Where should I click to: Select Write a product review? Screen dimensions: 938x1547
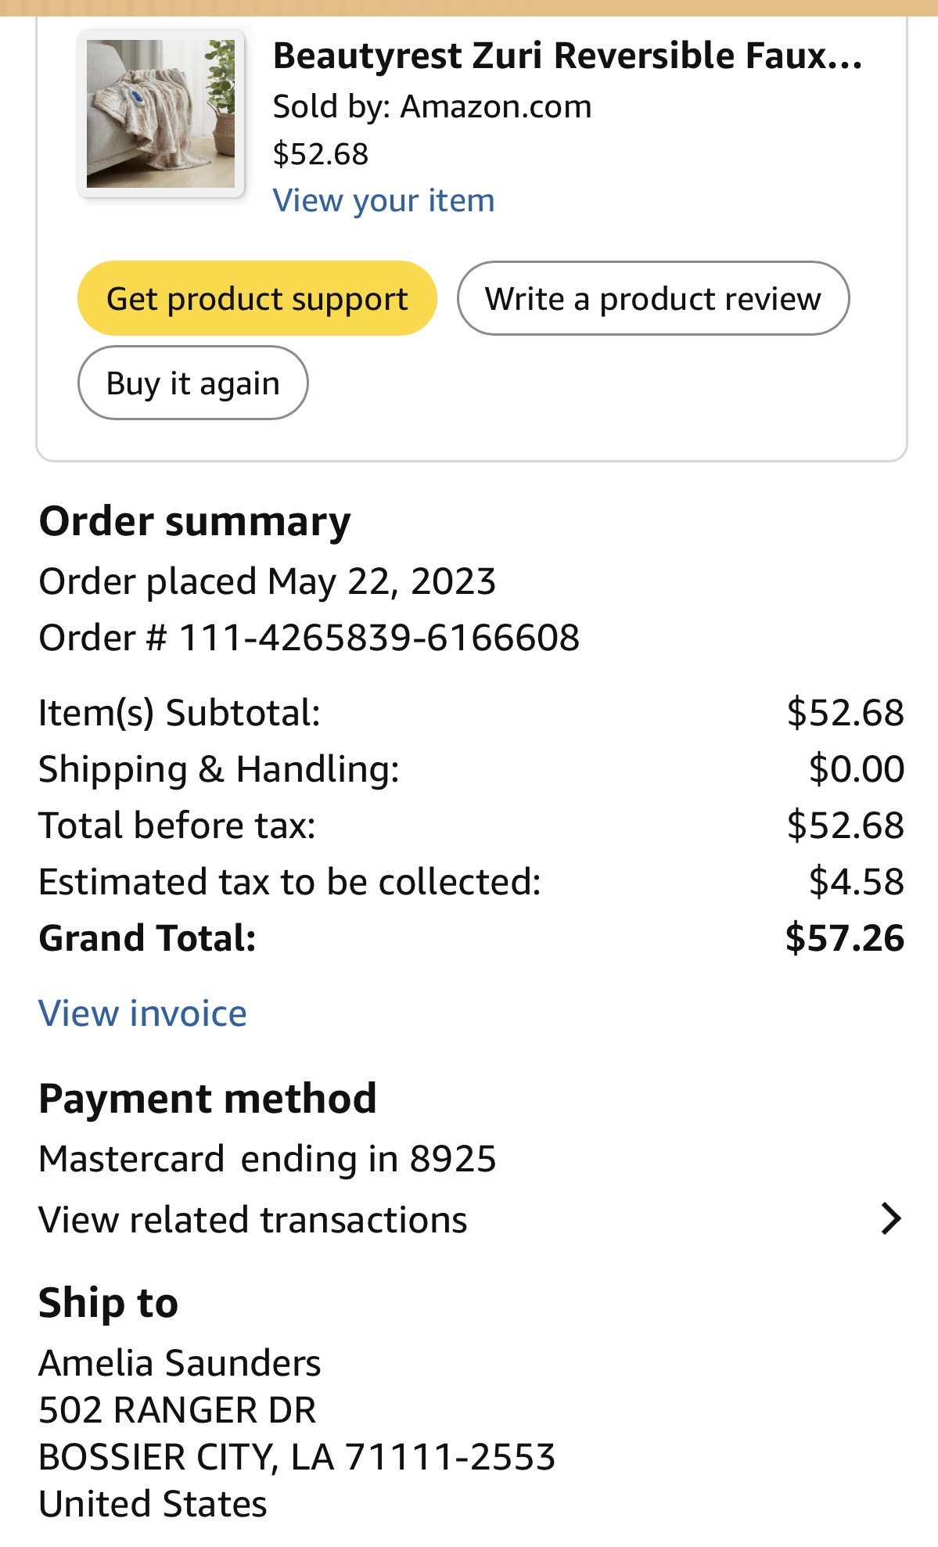point(653,298)
